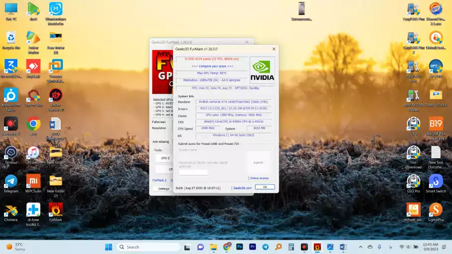The height and width of the screenshot is (254, 452).
Task: Click the Settings button in FurMark
Action: 163,189
